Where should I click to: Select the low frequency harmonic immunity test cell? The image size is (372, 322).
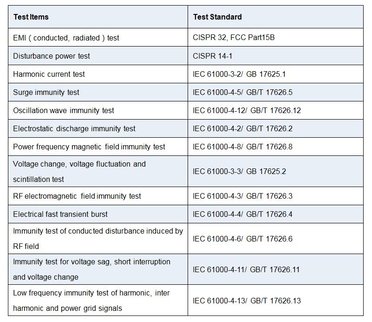click(x=91, y=301)
